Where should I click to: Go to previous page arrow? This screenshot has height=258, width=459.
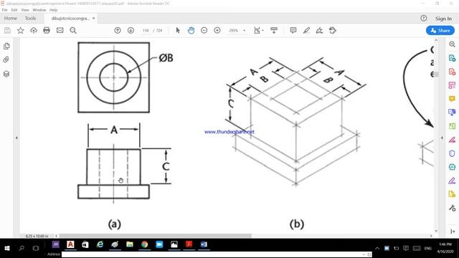118,30
